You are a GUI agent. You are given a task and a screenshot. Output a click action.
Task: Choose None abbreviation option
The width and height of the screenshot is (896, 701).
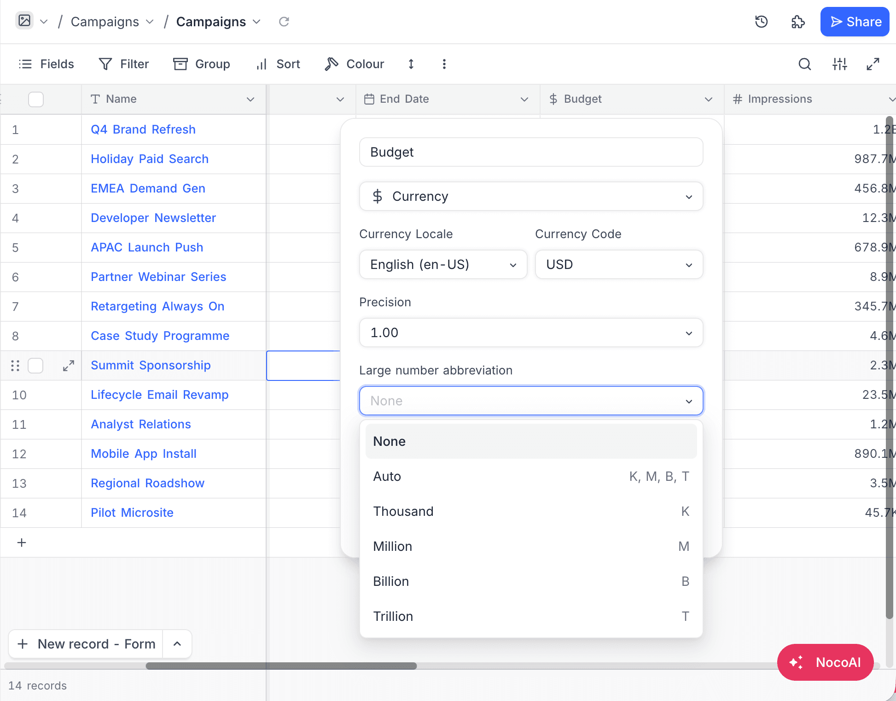531,441
